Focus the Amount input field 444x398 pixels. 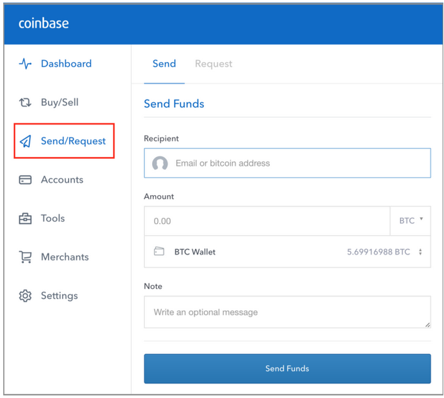click(x=267, y=221)
